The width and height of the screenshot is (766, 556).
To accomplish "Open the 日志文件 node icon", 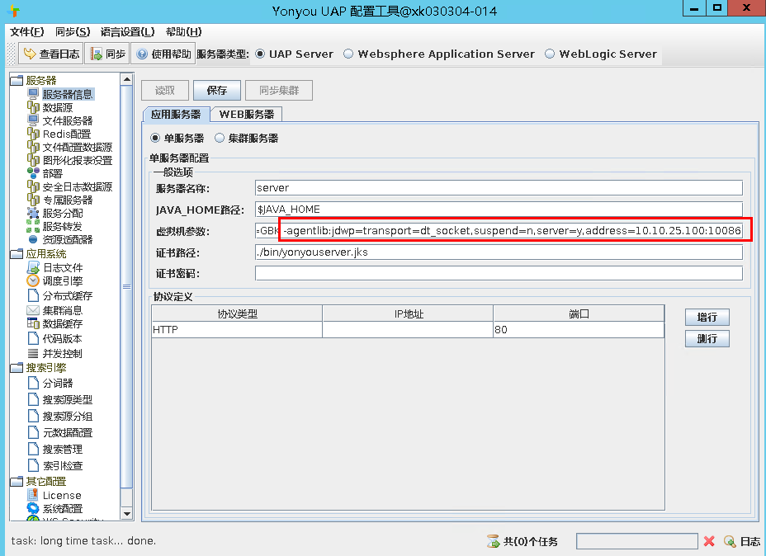I will pyautogui.click(x=33, y=267).
